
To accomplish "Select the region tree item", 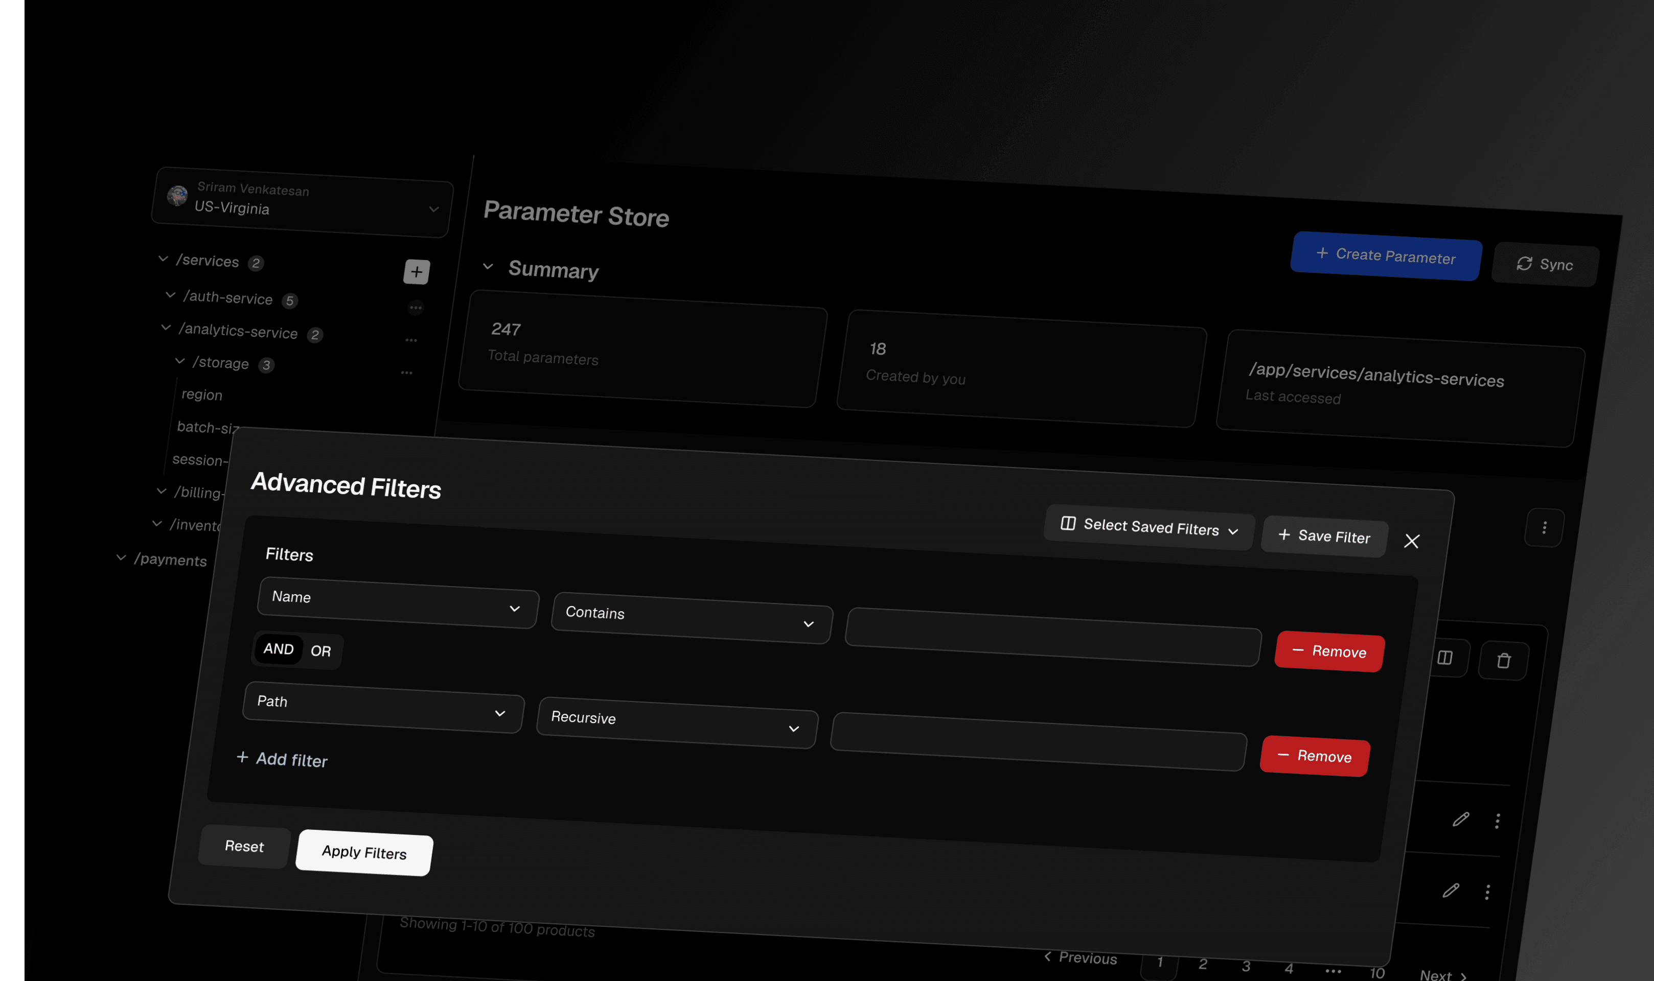I will pyautogui.click(x=201, y=394).
